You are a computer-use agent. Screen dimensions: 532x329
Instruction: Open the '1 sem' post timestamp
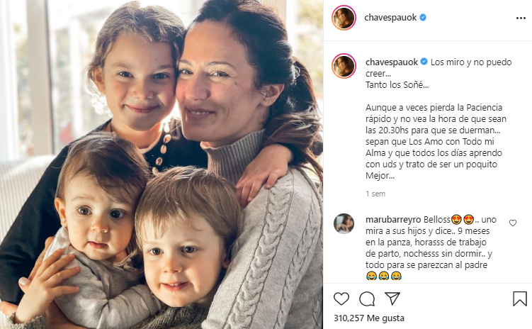375,194
